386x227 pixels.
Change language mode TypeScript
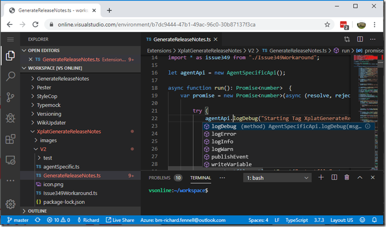coord(296,220)
